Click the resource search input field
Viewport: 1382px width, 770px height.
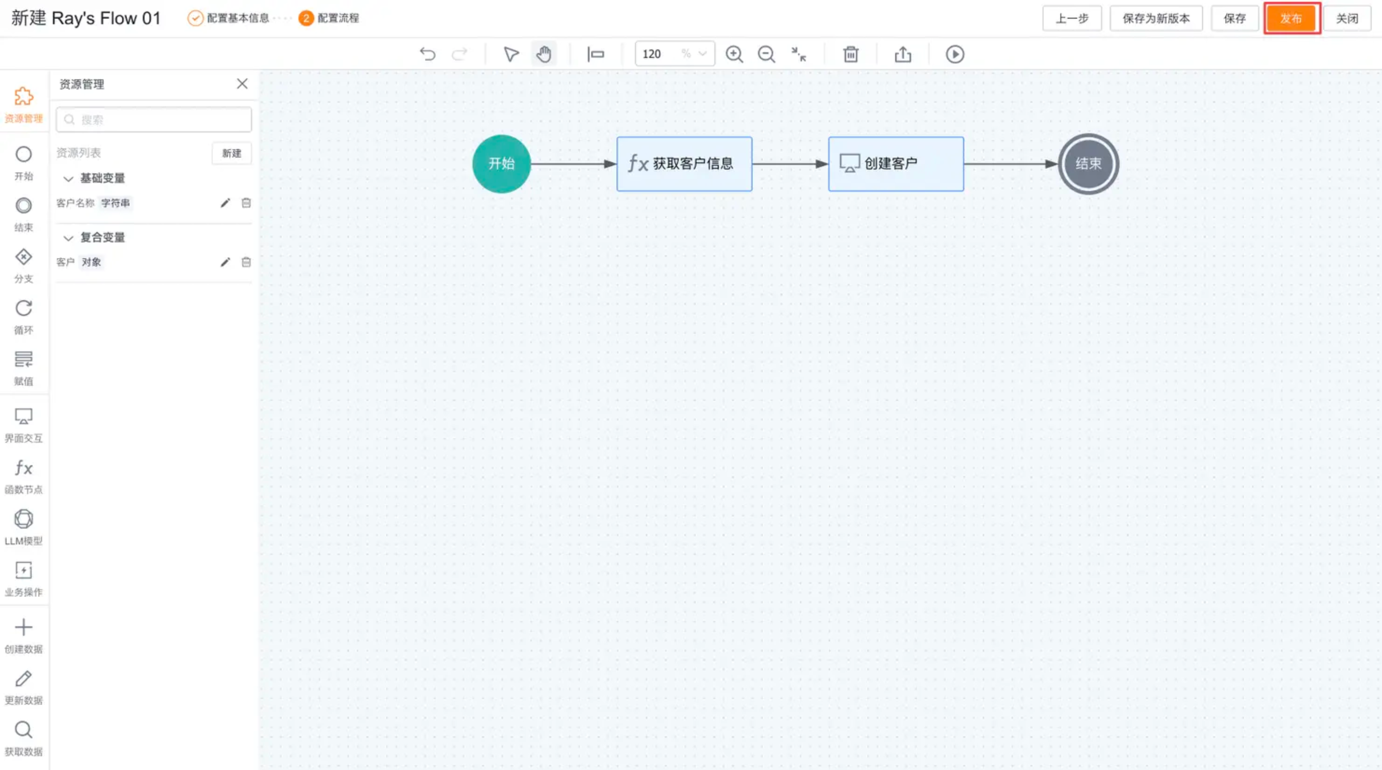tap(154, 120)
